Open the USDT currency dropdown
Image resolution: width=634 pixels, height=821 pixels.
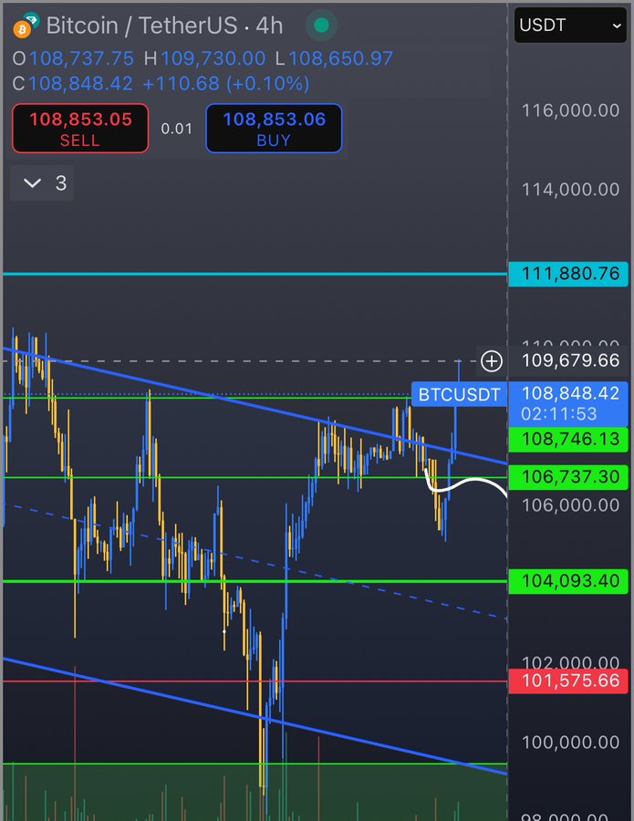pos(570,26)
